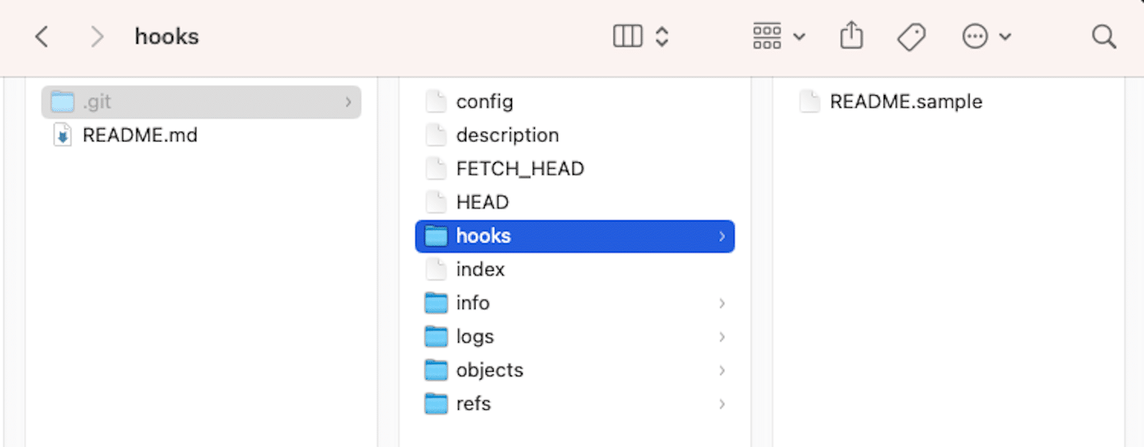Select the objects folder

click(x=489, y=370)
